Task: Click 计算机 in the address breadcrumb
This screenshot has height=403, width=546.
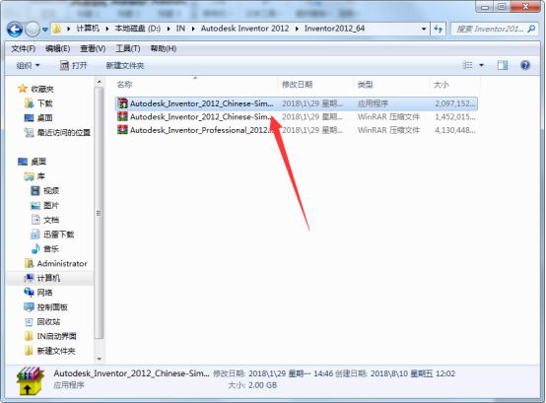Action: (88, 29)
